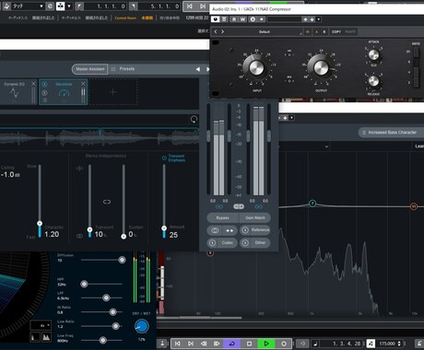Click the tempo value 175.000 field

387,344
